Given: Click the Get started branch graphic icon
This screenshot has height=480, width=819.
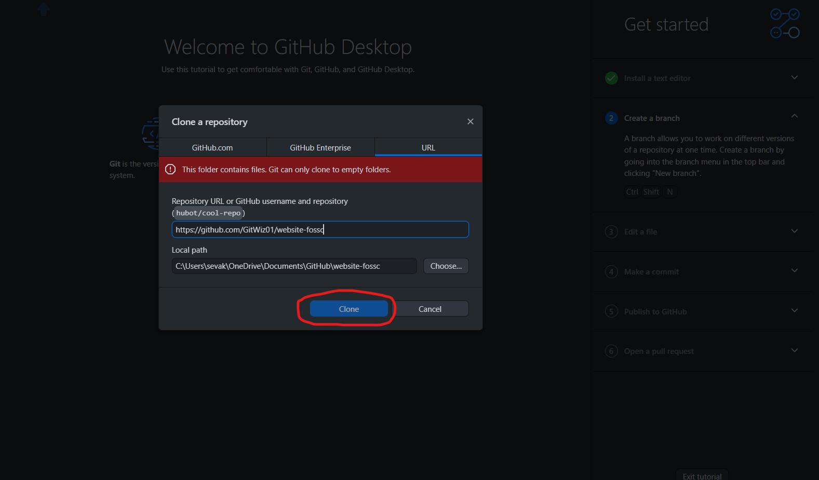Looking at the screenshot, I should (x=785, y=23).
